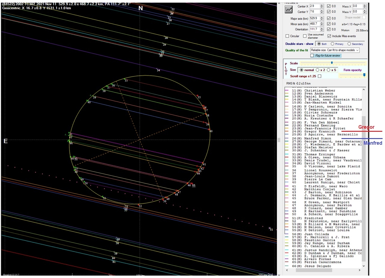Open the Quality of the fit dropdown
The image size is (385, 278).
click(x=335, y=50)
